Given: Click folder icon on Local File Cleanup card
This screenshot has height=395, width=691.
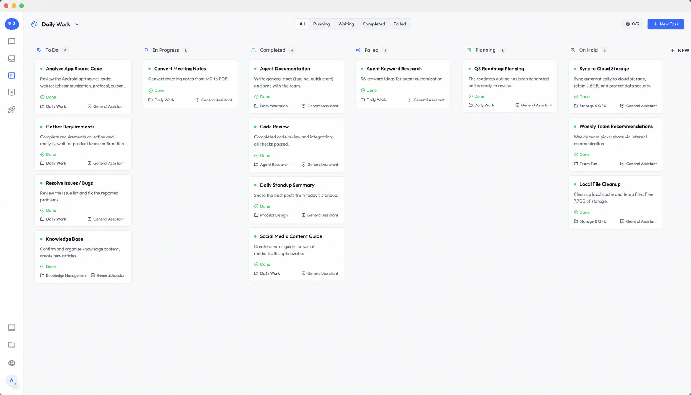Looking at the screenshot, I should pyautogui.click(x=576, y=221).
